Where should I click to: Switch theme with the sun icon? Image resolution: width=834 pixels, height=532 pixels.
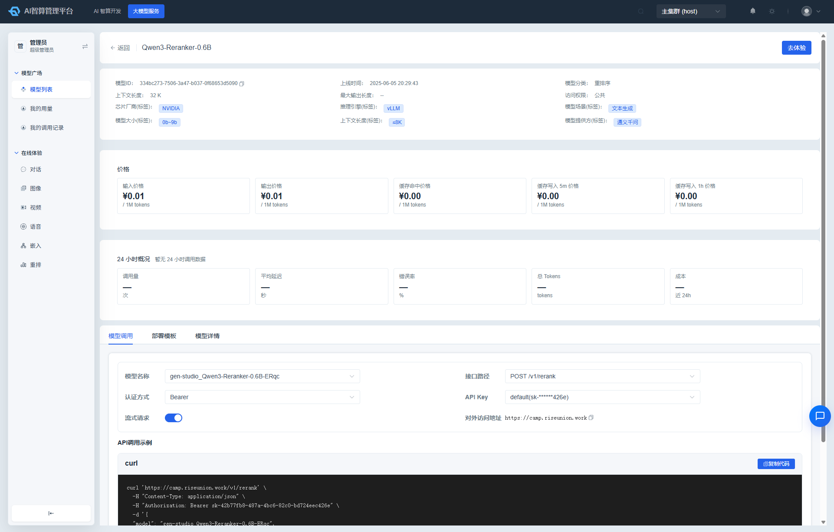[x=772, y=11]
